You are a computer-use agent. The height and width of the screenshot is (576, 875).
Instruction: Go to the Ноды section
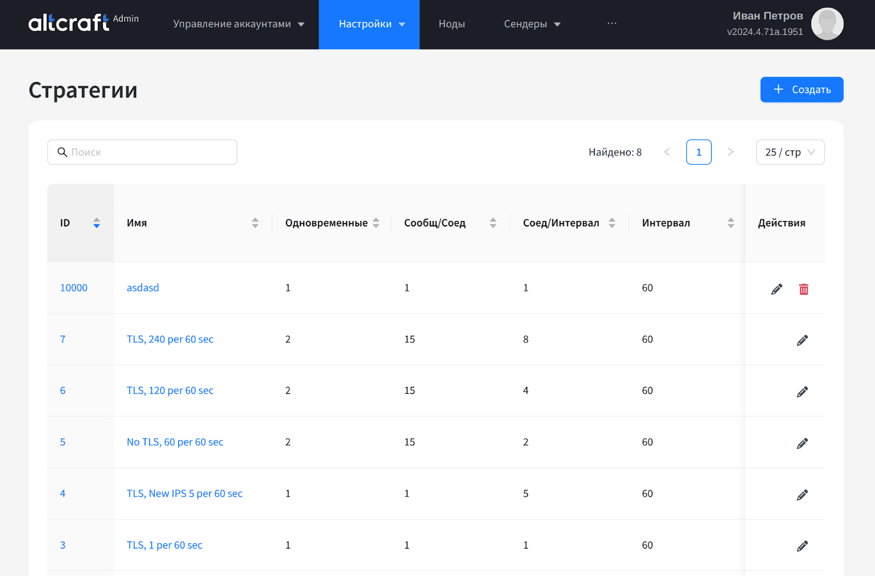[x=452, y=24]
